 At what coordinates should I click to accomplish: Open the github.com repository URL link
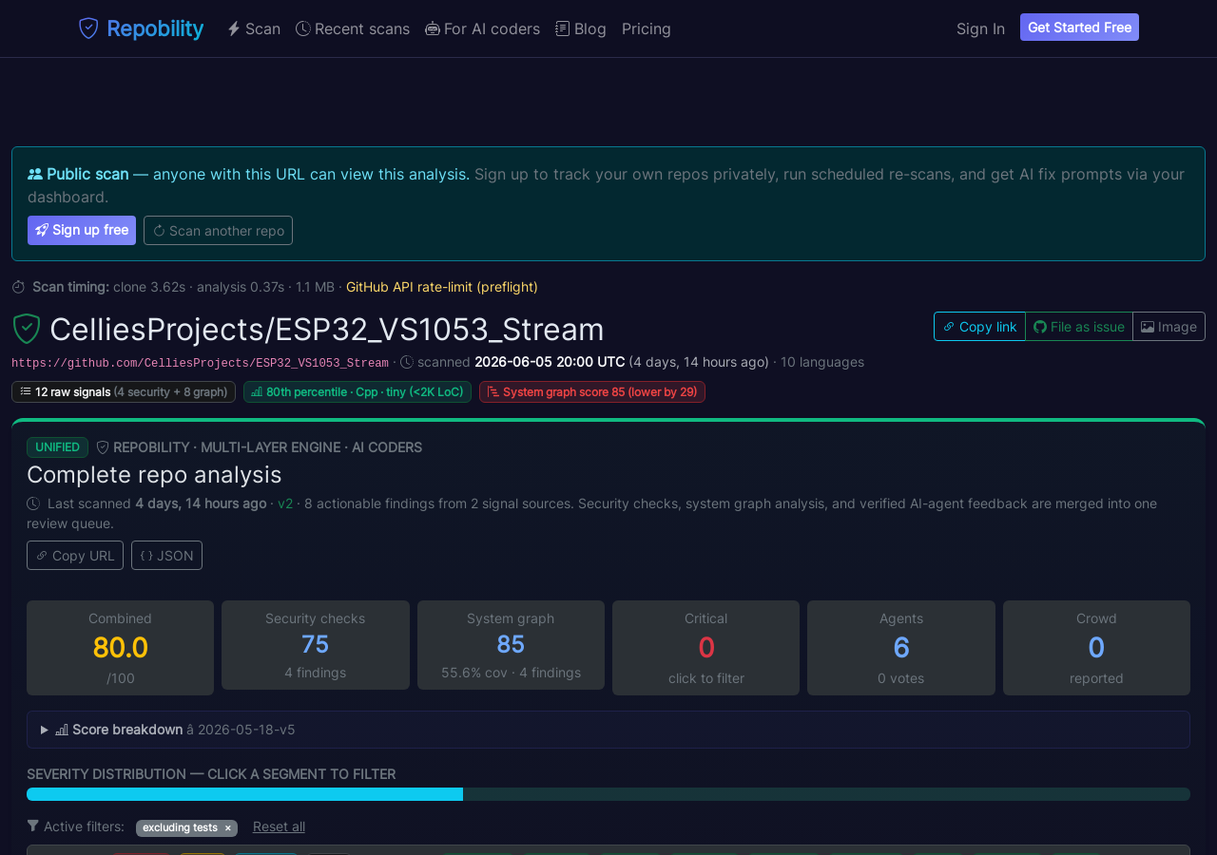pos(200,363)
